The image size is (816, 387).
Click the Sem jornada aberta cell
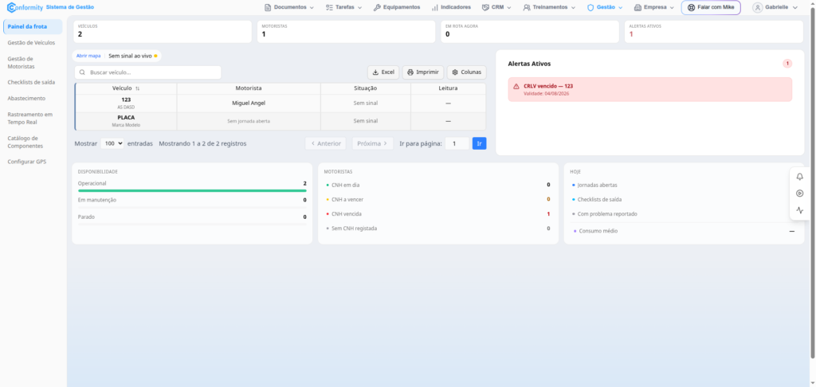tap(249, 121)
